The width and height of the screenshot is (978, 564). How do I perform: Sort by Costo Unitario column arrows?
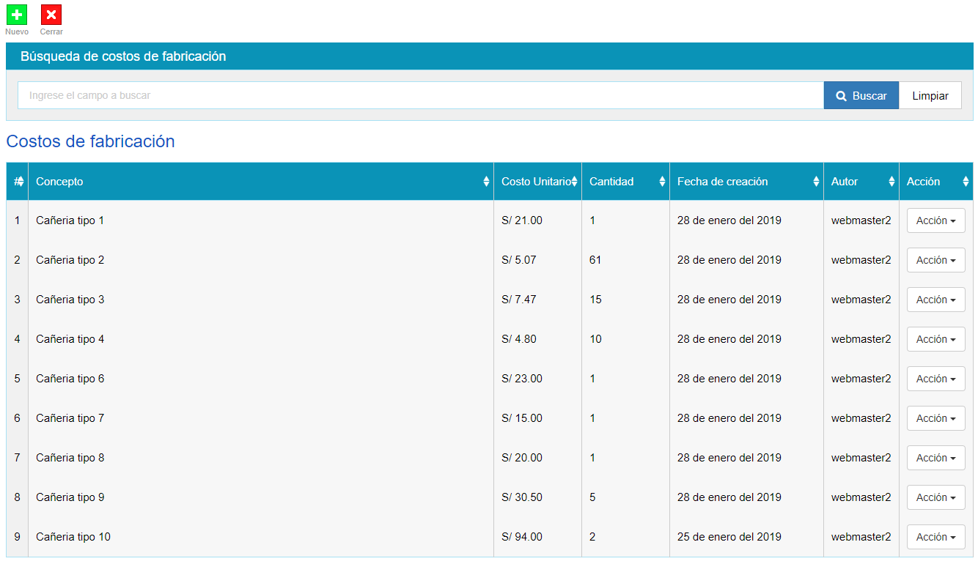pos(574,182)
